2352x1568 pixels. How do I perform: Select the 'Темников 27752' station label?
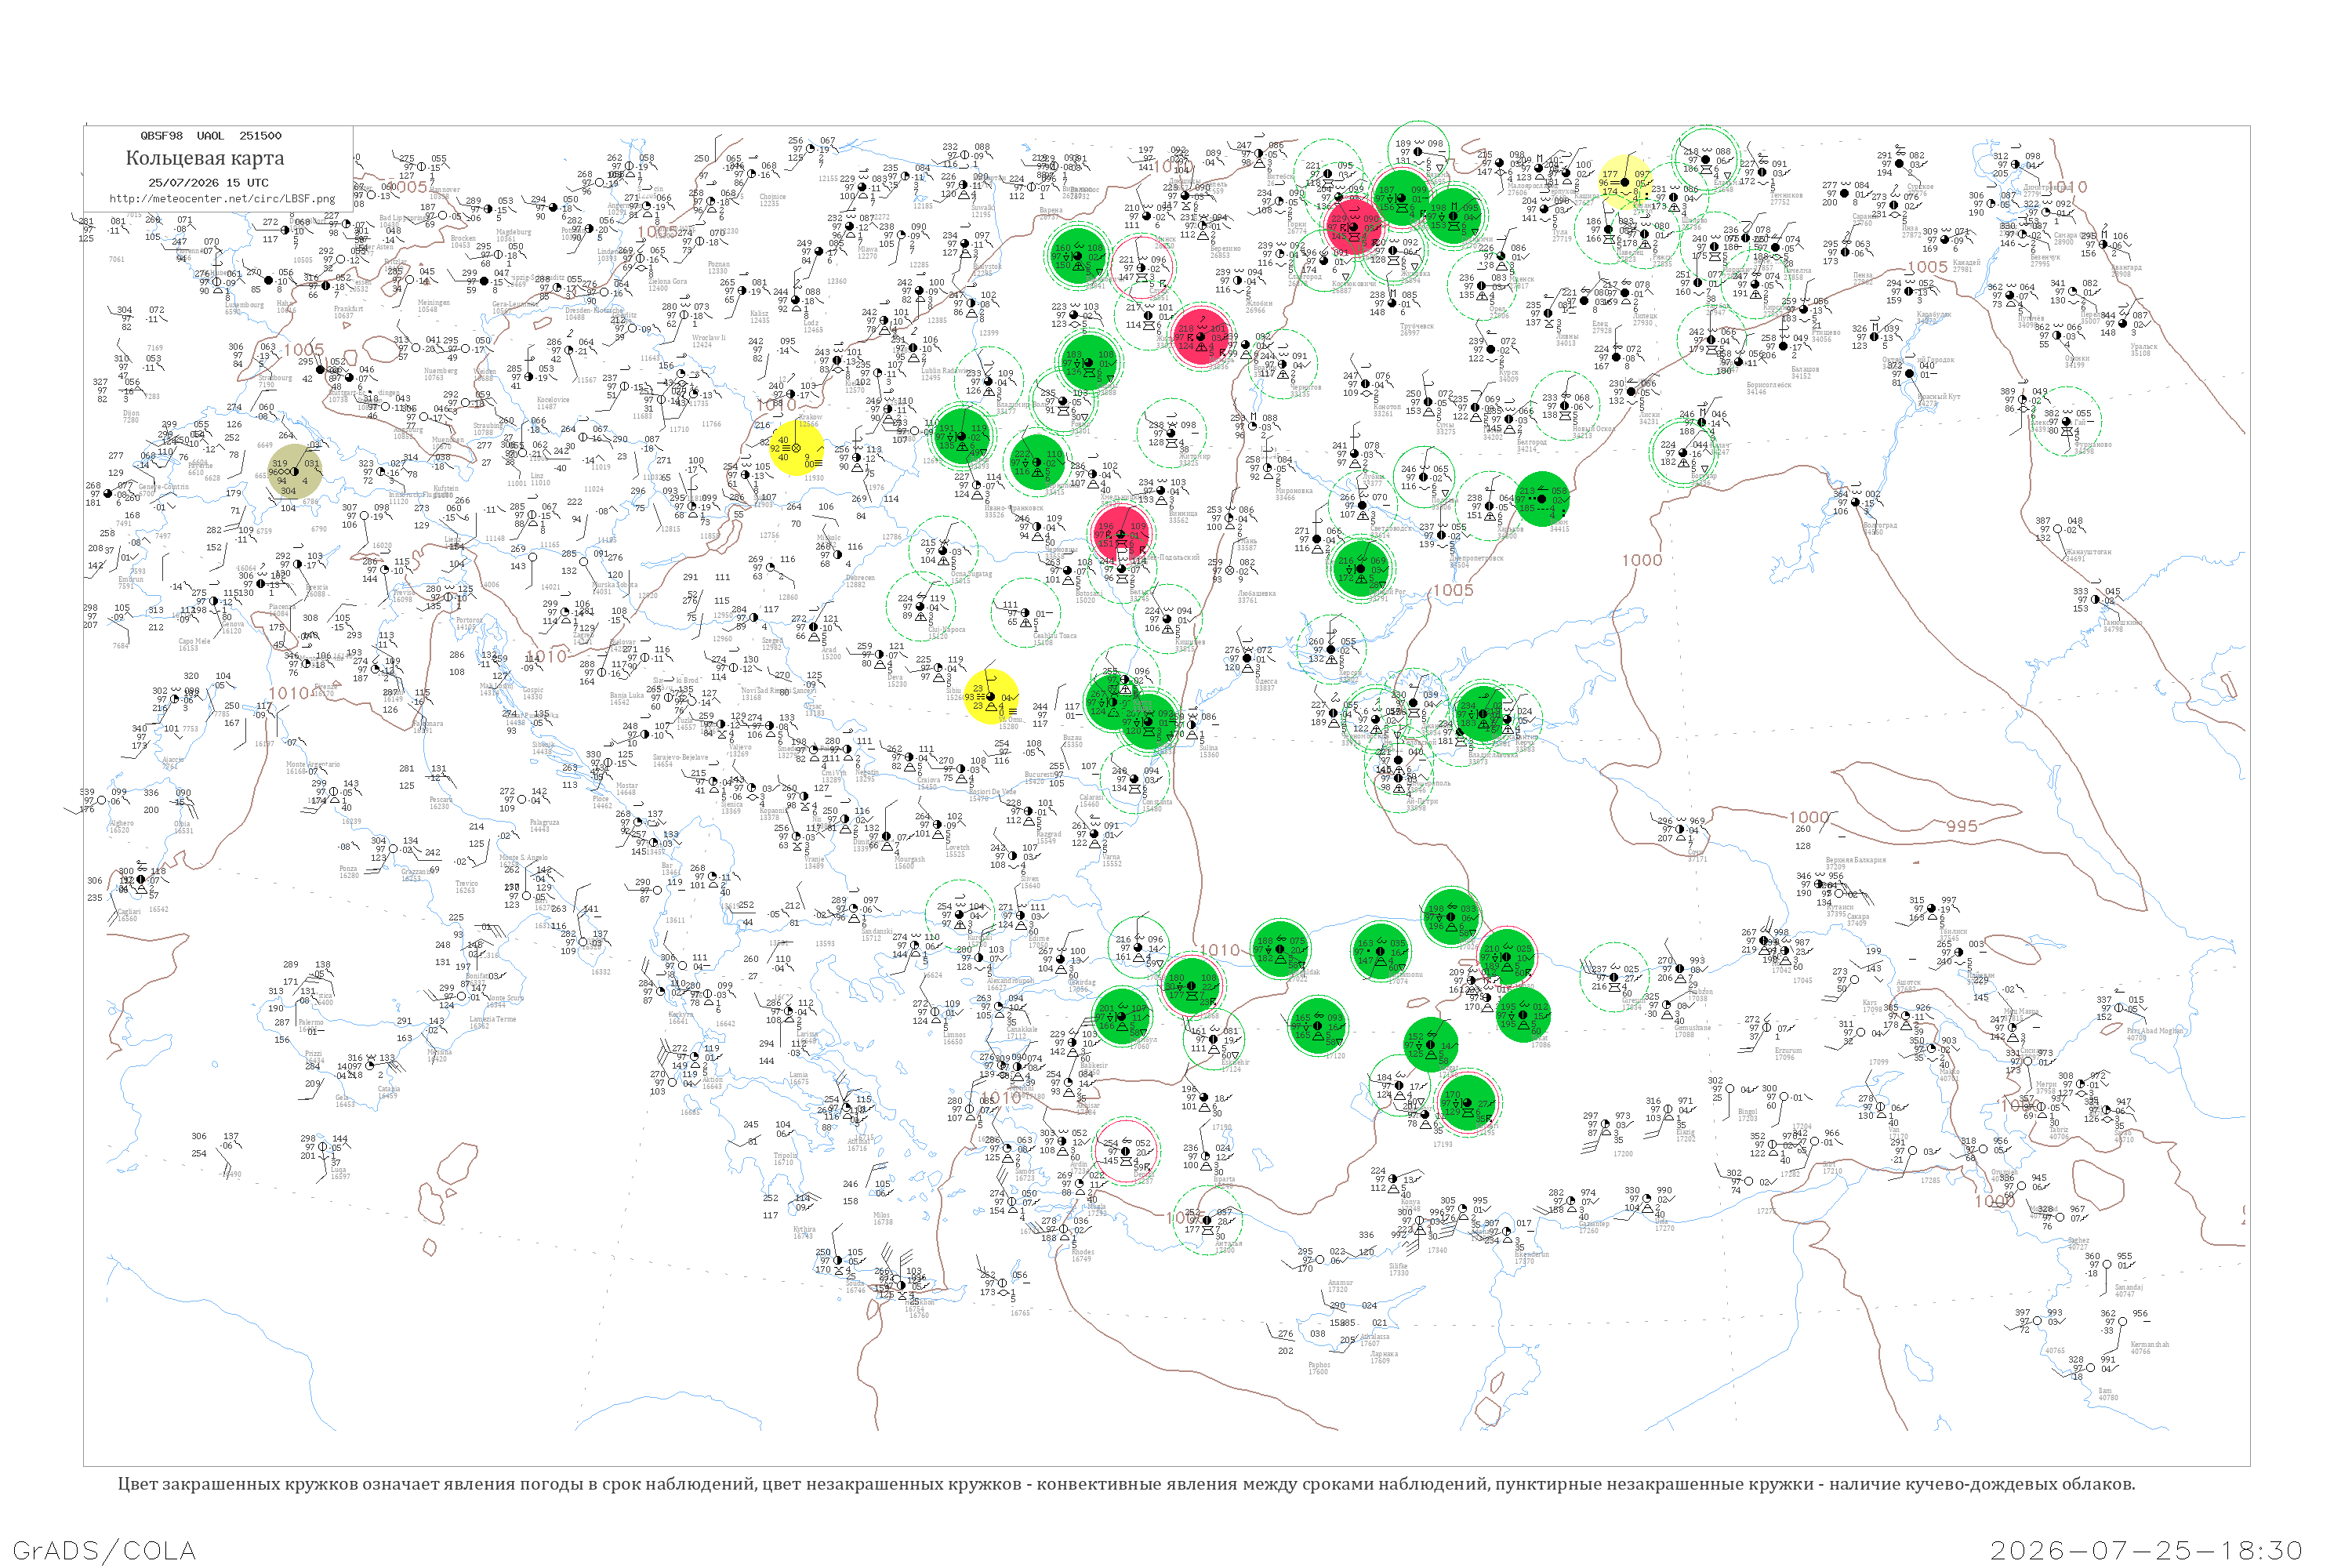pos(1787,199)
